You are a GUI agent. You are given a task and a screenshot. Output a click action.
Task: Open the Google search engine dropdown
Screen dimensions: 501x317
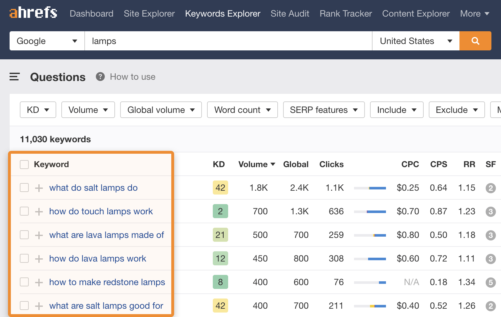[x=47, y=41]
